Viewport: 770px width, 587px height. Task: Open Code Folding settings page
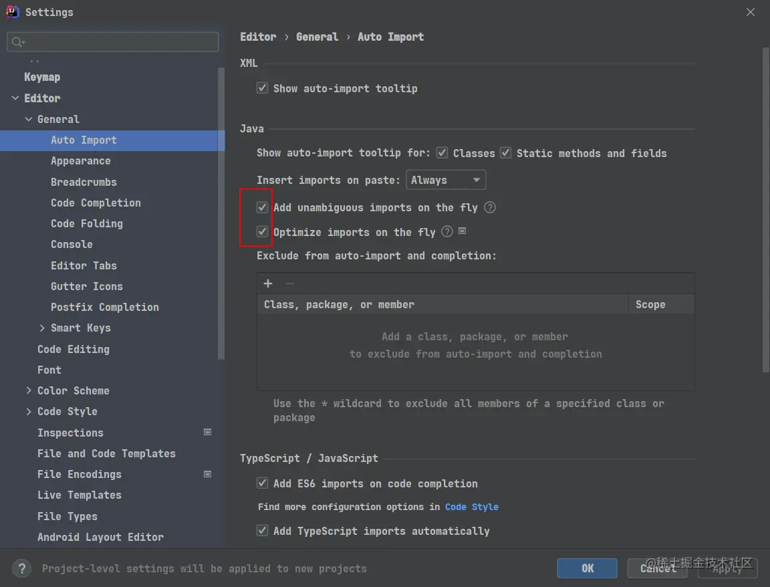(87, 223)
